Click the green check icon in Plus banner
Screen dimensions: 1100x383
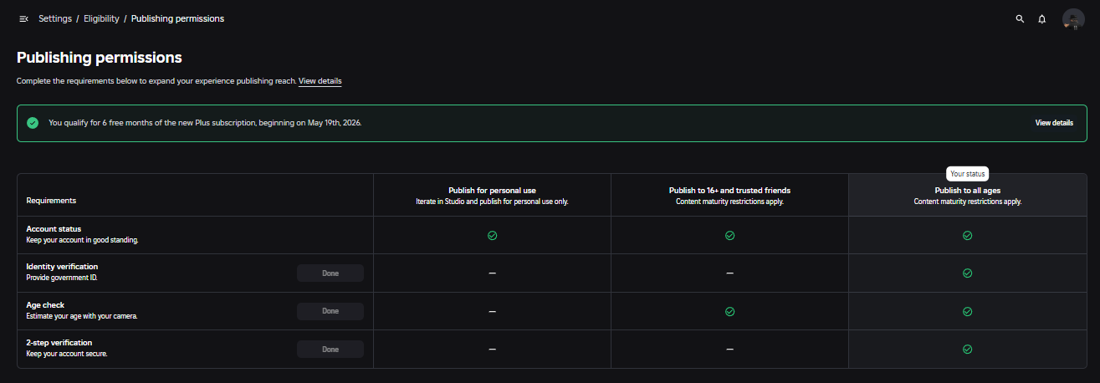[33, 123]
